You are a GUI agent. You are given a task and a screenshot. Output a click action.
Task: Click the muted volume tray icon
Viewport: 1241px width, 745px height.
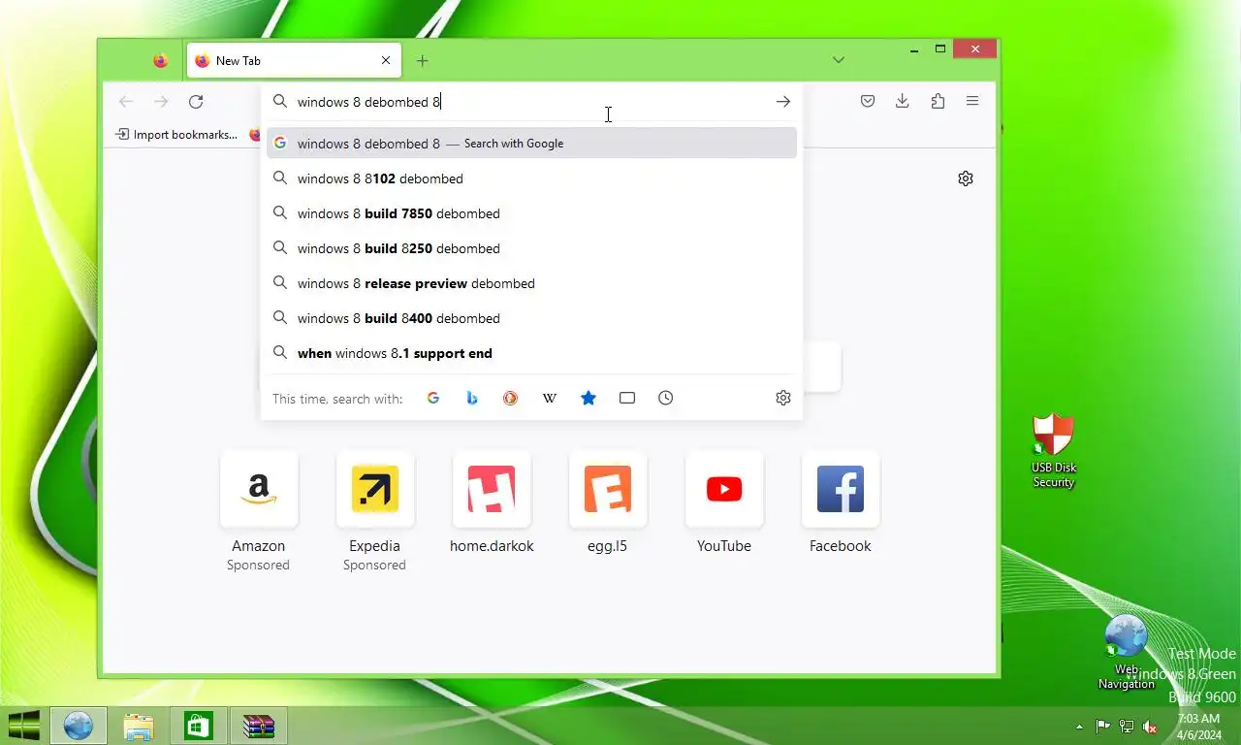pos(1150,727)
